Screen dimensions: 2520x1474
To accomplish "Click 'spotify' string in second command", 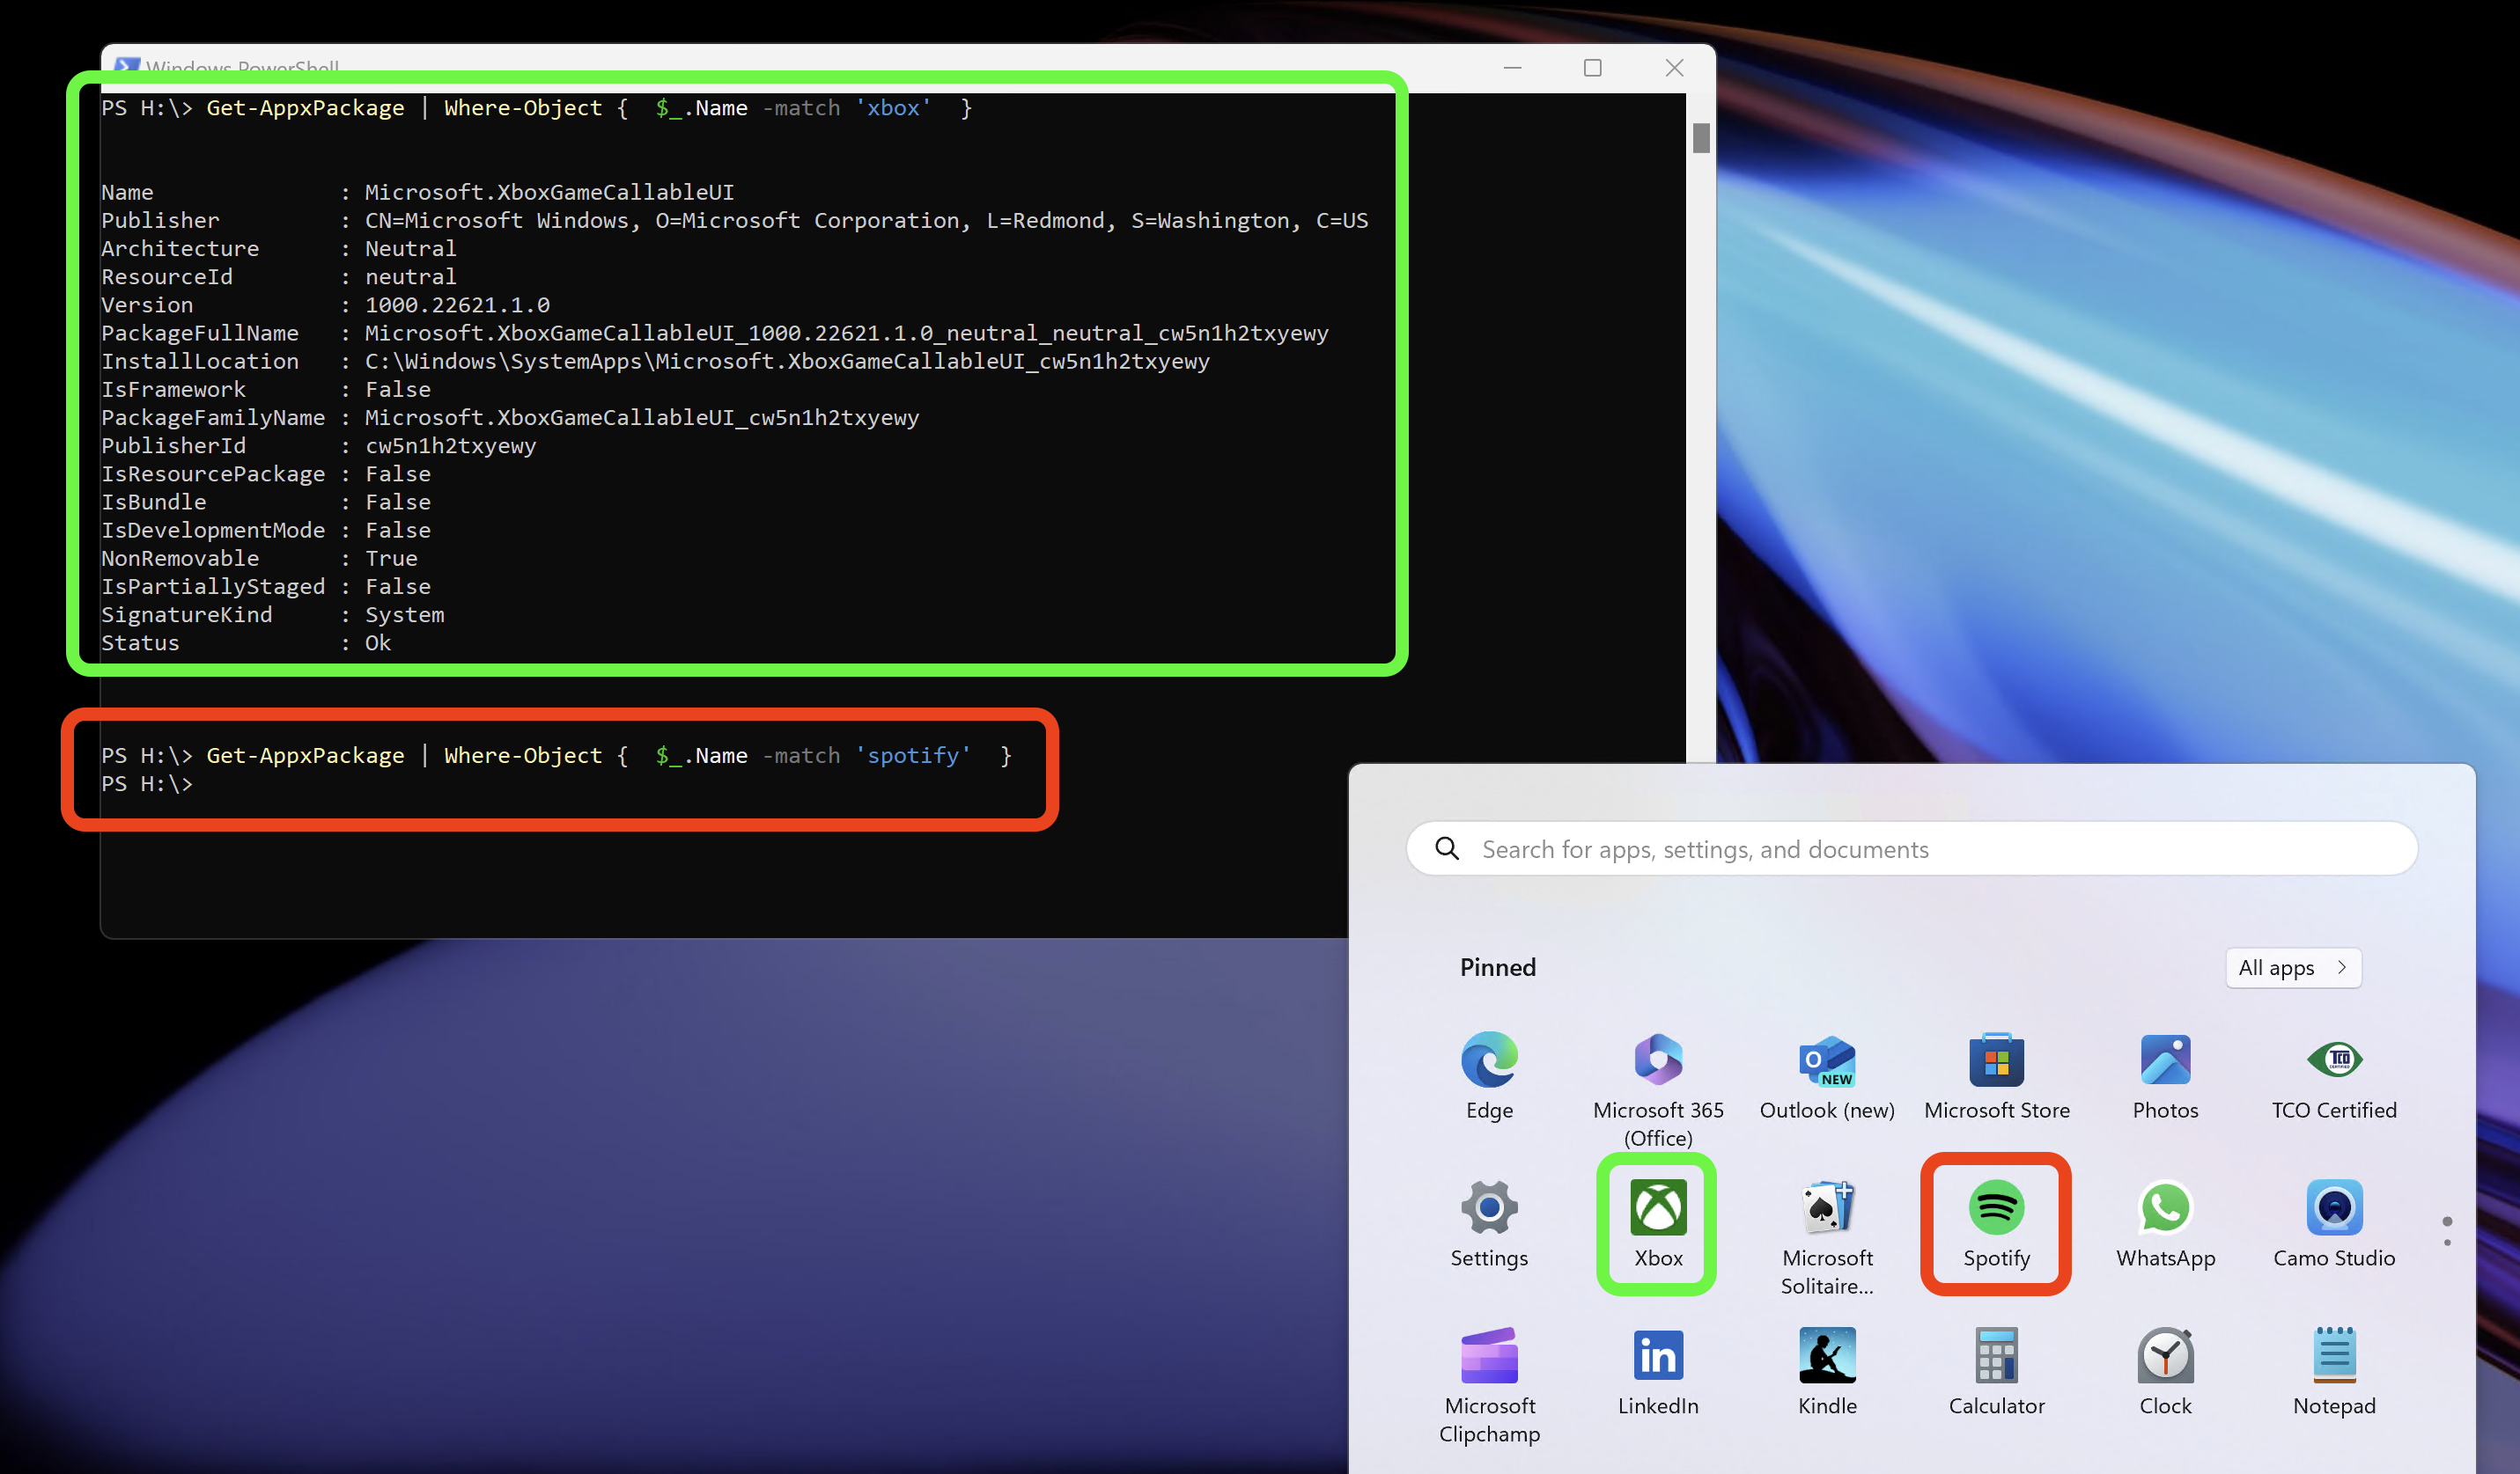I will point(913,756).
